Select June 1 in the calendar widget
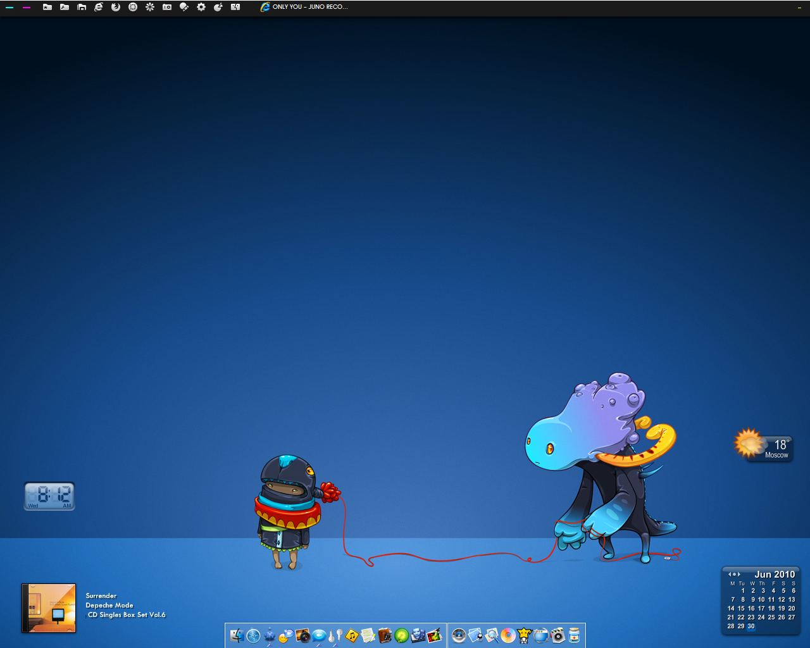The height and width of the screenshot is (648, 810). tap(743, 590)
